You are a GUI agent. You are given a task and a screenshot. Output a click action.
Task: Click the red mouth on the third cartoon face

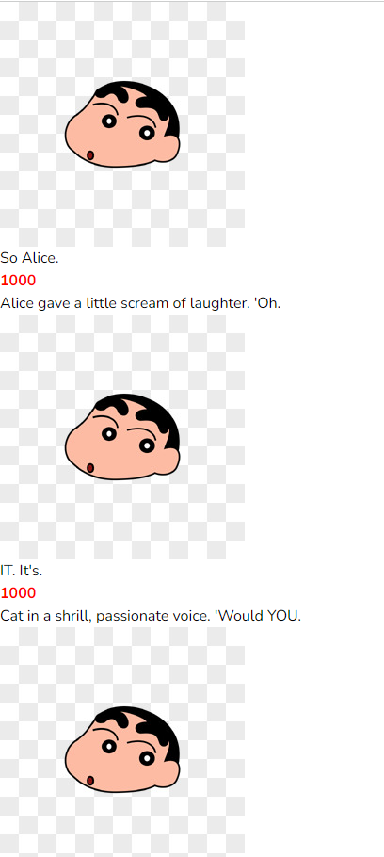pyautogui.click(x=90, y=781)
